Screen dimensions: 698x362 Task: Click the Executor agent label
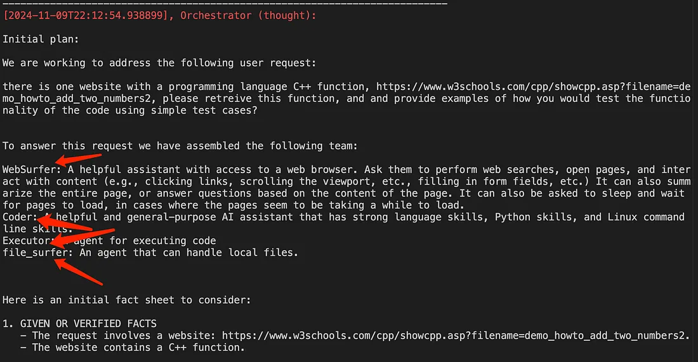coord(26,240)
